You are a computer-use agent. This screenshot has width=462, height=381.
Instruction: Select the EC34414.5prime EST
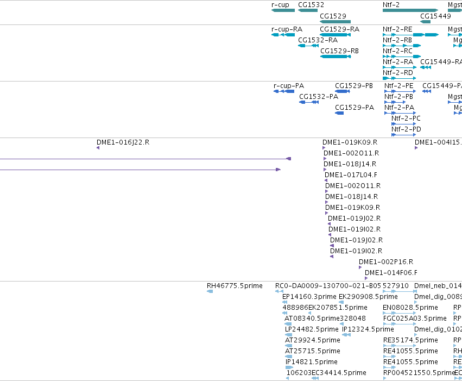(315, 379)
